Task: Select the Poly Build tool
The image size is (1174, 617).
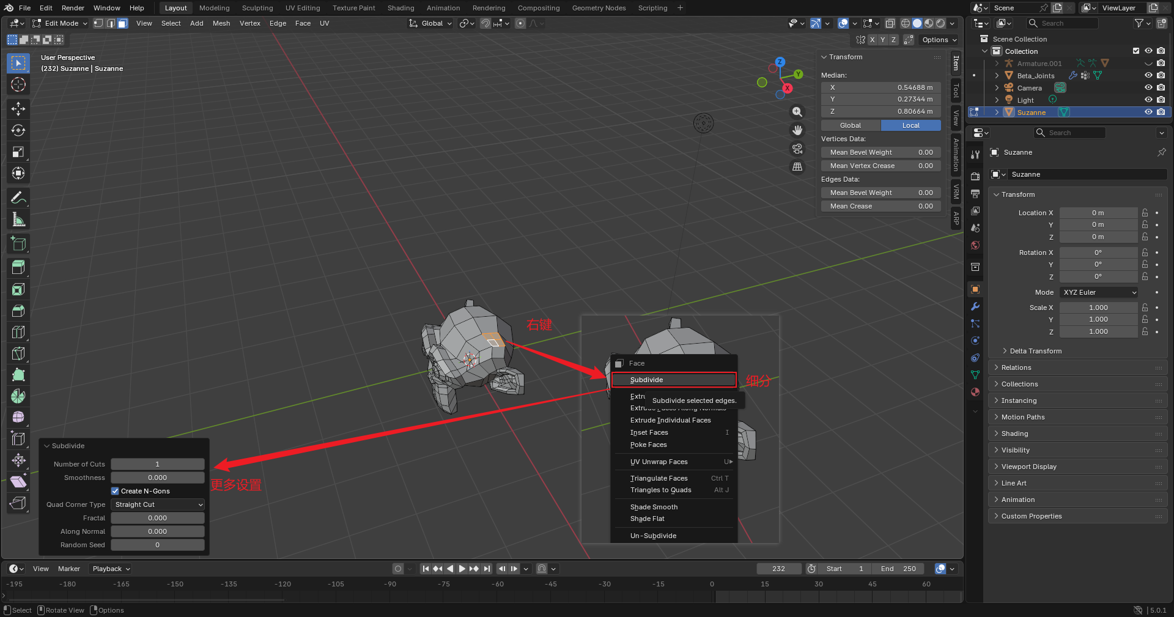Action: 18,375
